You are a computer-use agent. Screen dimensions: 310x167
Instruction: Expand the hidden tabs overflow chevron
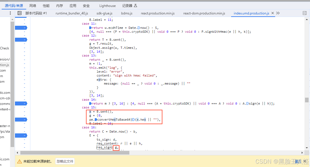tap(277, 13)
